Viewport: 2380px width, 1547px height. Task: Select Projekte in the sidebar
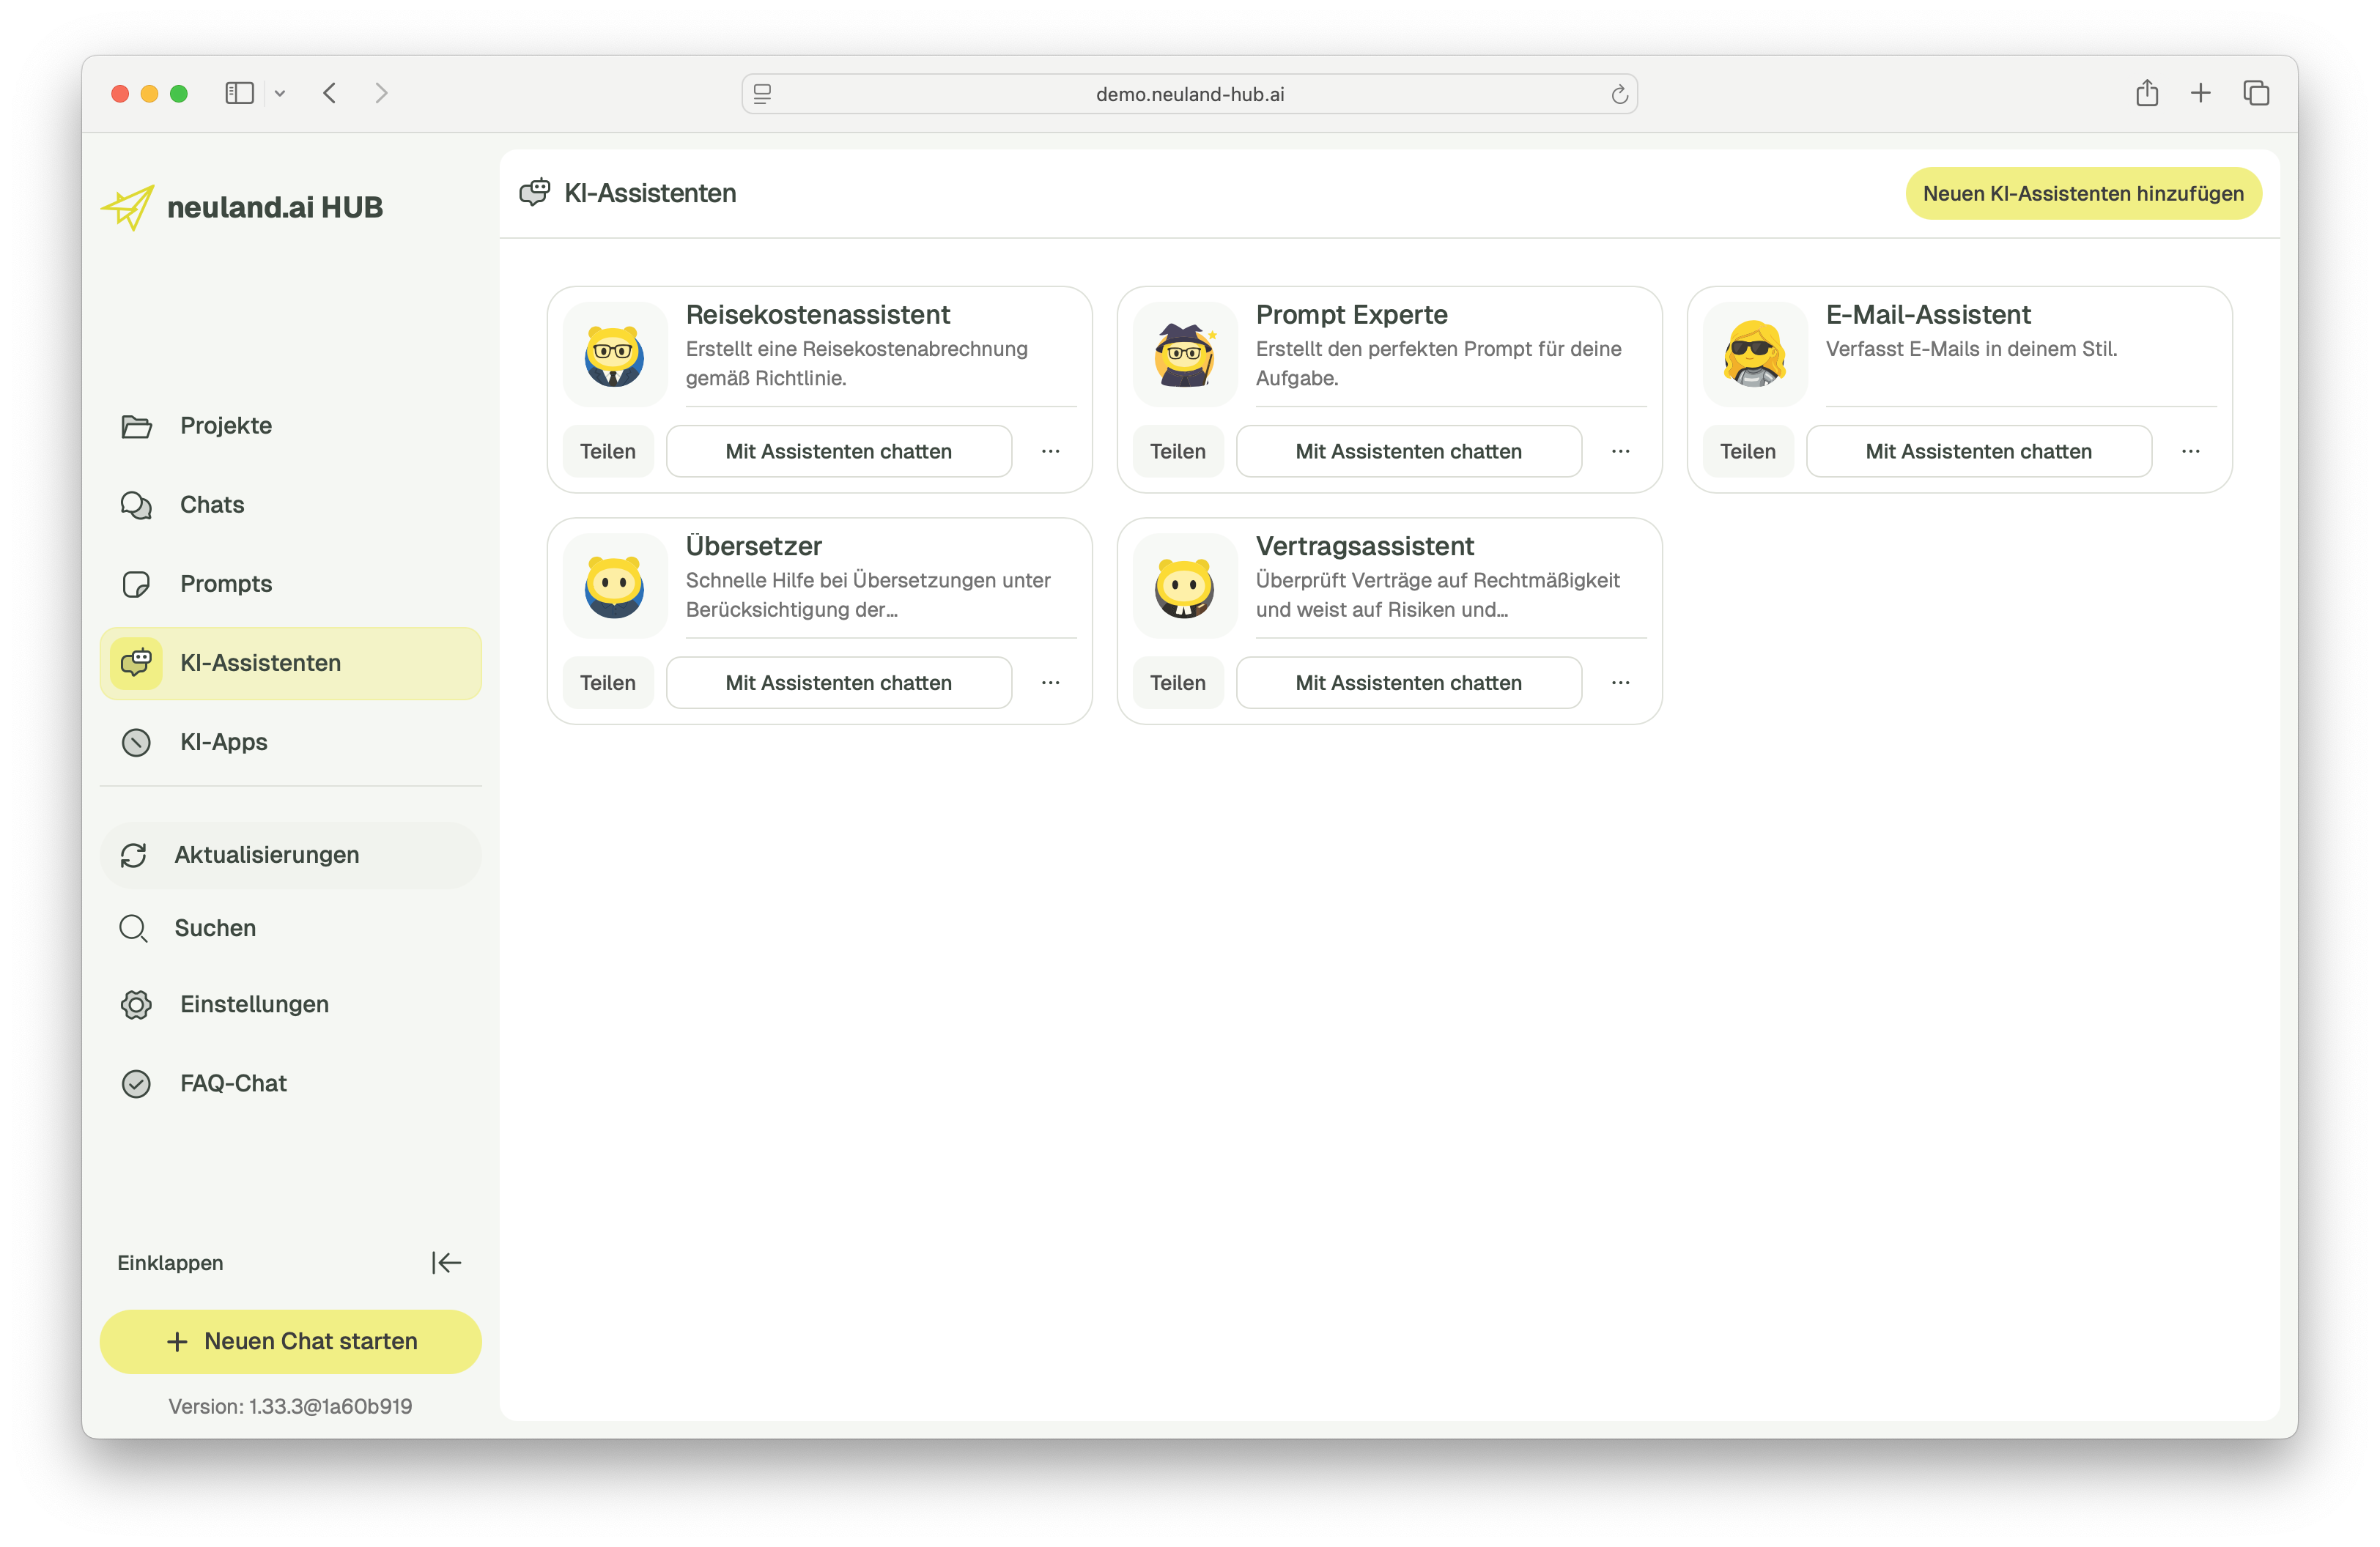pyautogui.click(x=290, y=426)
